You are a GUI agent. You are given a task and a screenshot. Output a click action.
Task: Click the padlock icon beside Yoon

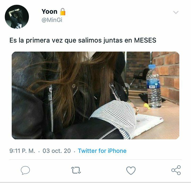click(x=63, y=12)
